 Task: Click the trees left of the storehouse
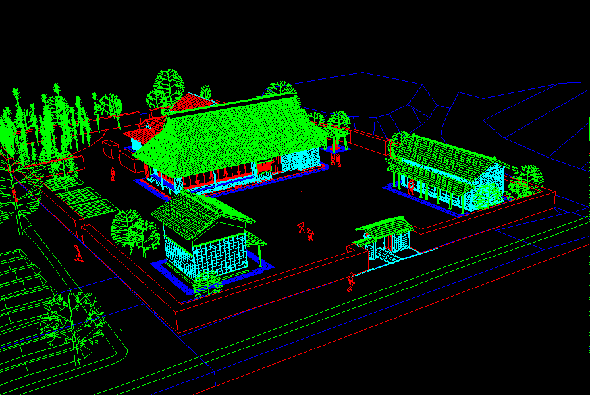pos(135,231)
